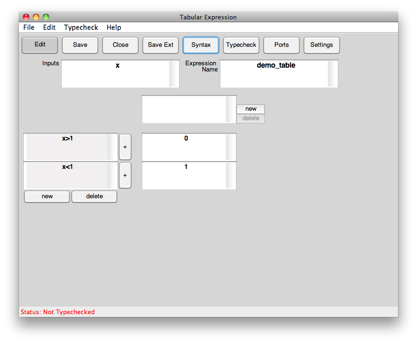Open the File menu

pyautogui.click(x=29, y=27)
